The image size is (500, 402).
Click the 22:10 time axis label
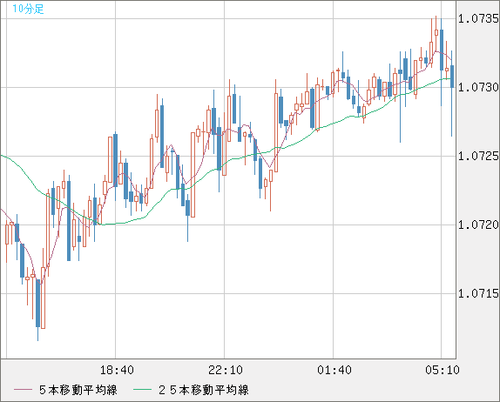click(225, 370)
